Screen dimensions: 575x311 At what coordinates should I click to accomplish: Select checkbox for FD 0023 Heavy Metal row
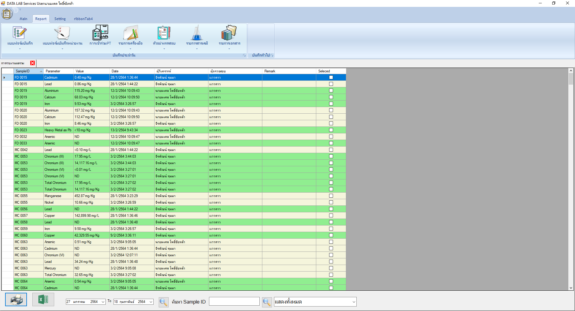click(331, 130)
